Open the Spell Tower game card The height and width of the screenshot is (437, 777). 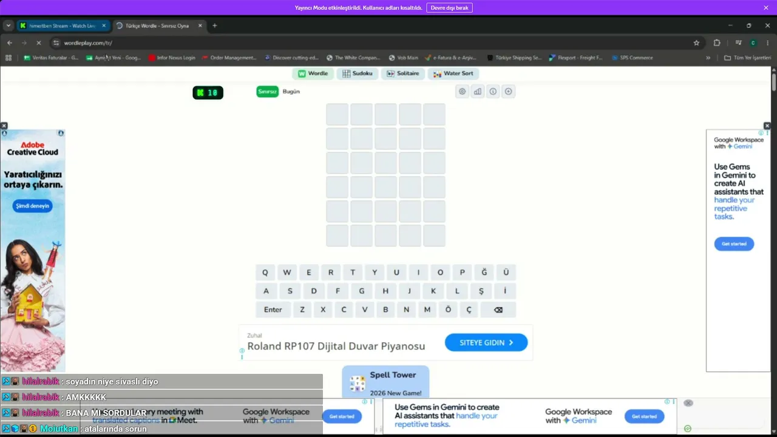(385, 382)
